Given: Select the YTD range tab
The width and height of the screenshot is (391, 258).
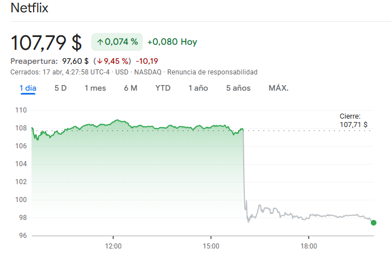Looking at the screenshot, I should (163, 88).
